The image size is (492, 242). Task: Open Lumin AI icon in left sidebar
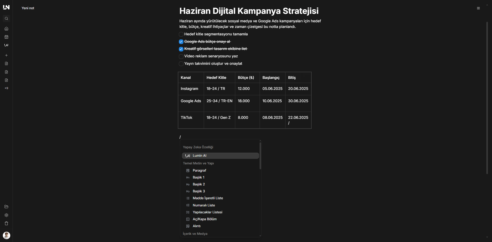pyautogui.click(x=6, y=45)
